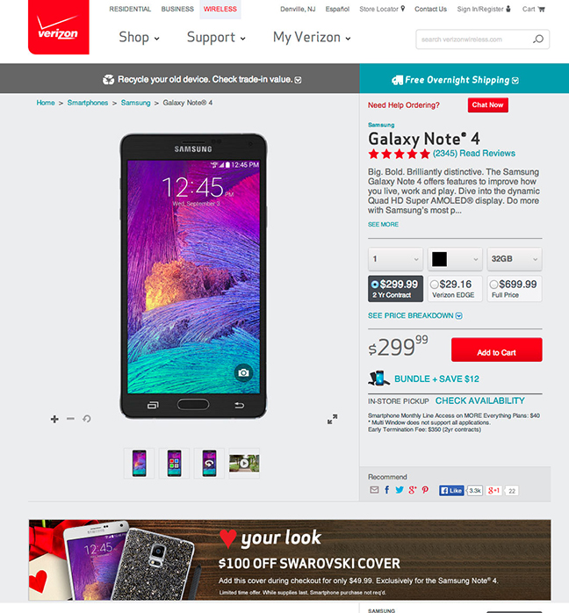Switch to the Business tab

[177, 9]
